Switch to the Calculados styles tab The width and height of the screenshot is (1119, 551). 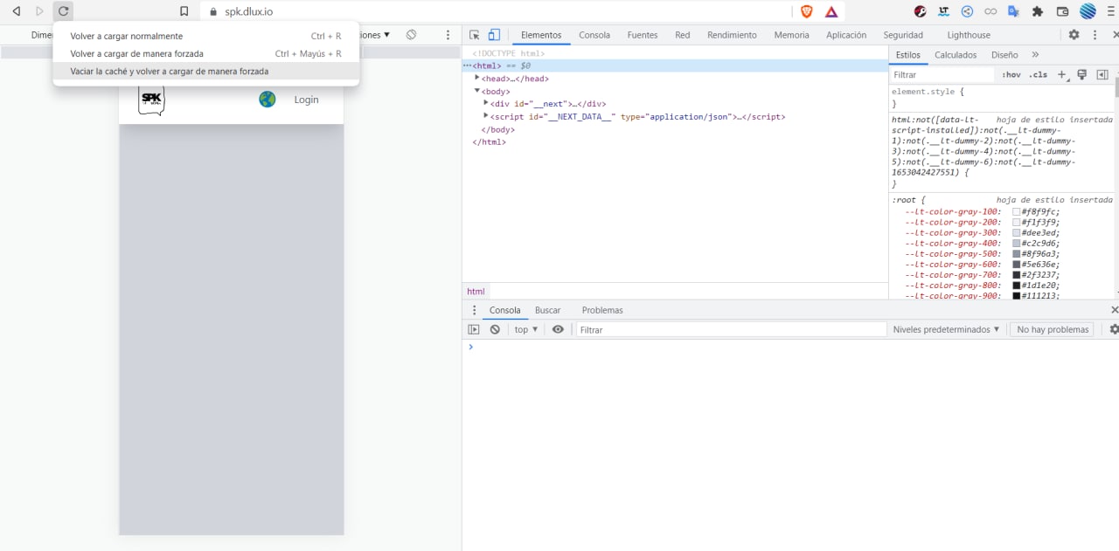coord(956,55)
